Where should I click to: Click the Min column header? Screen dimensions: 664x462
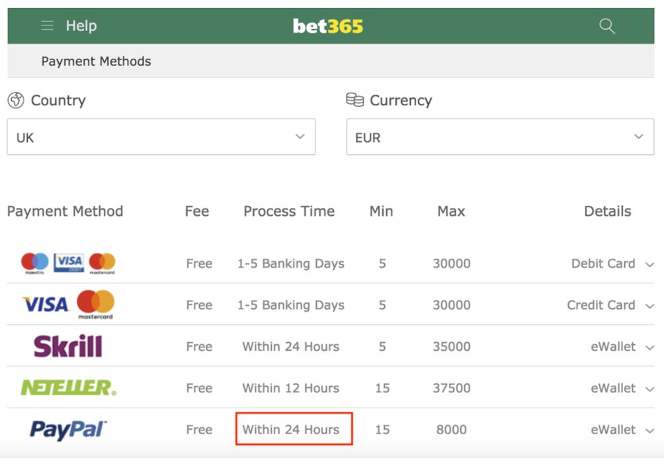[x=381, y=211]
